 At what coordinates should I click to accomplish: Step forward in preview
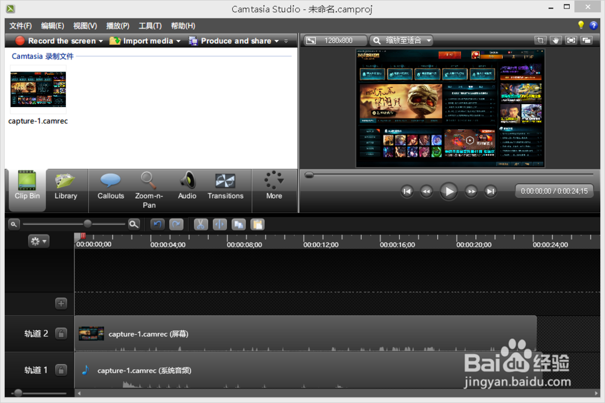(471, 191)
